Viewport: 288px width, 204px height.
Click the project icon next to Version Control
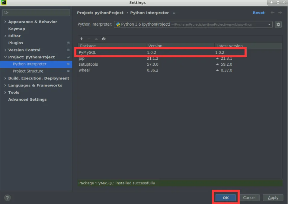[68, 50]
